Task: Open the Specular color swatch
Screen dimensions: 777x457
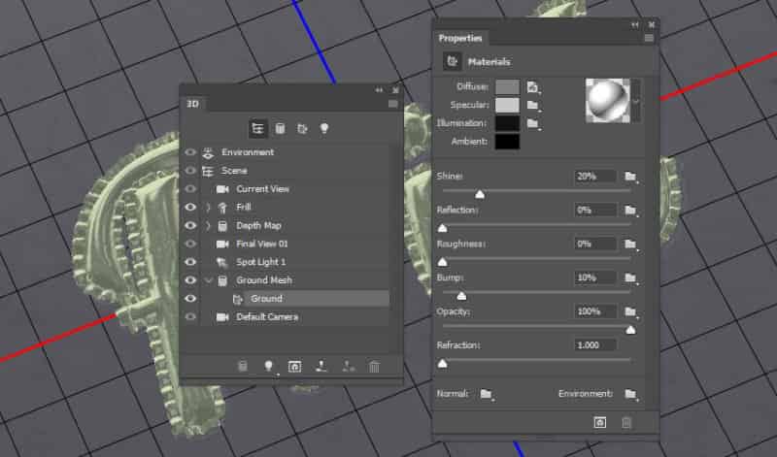Action: click(x=507, y=105)
